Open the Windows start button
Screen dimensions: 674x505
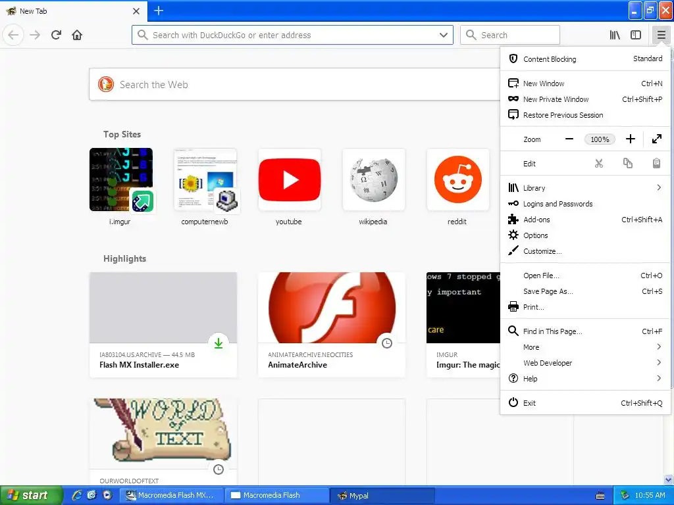[31, 495]
